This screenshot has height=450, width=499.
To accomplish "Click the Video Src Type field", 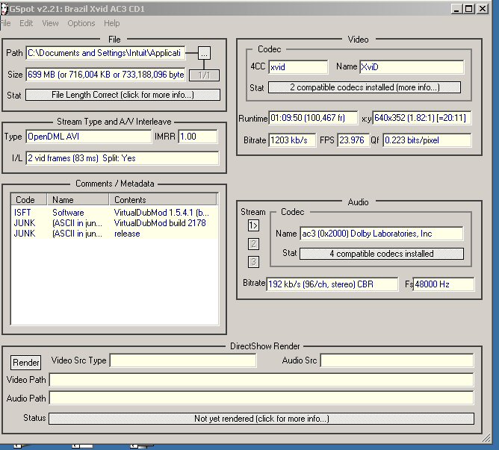I will 183,360.
